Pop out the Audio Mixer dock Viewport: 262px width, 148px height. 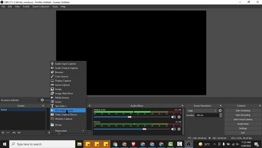pos(182,106)
